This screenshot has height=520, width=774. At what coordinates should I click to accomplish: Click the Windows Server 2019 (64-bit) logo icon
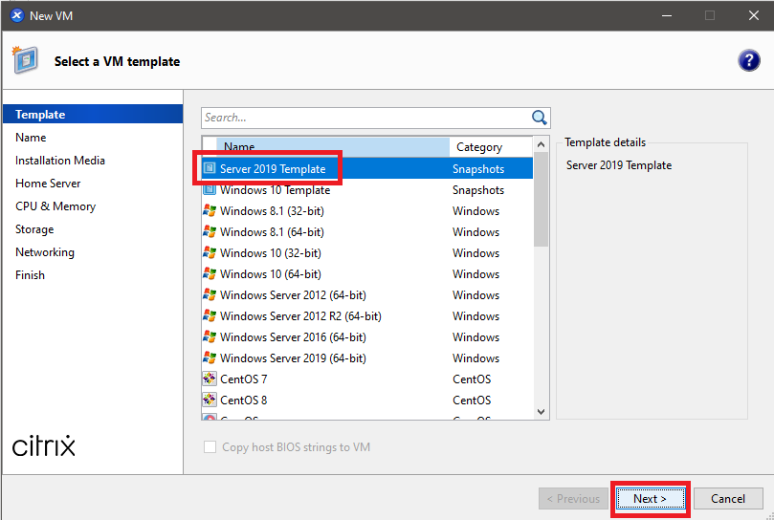pyautogui.click(x=210, y=358)
